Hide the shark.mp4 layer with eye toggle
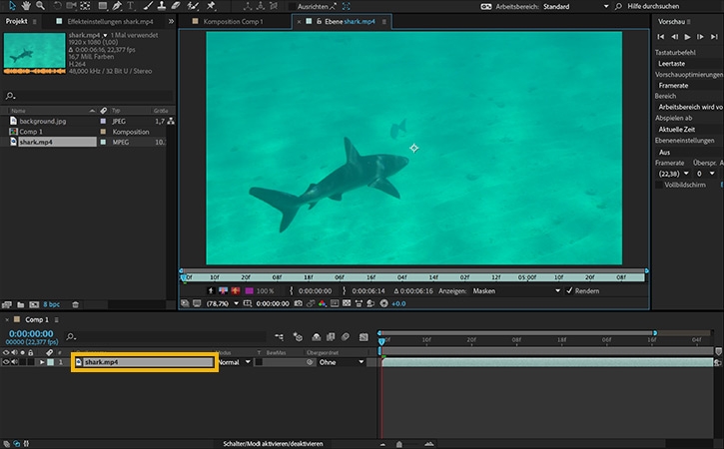Screen dimensions: 724x449 point(6,362)
